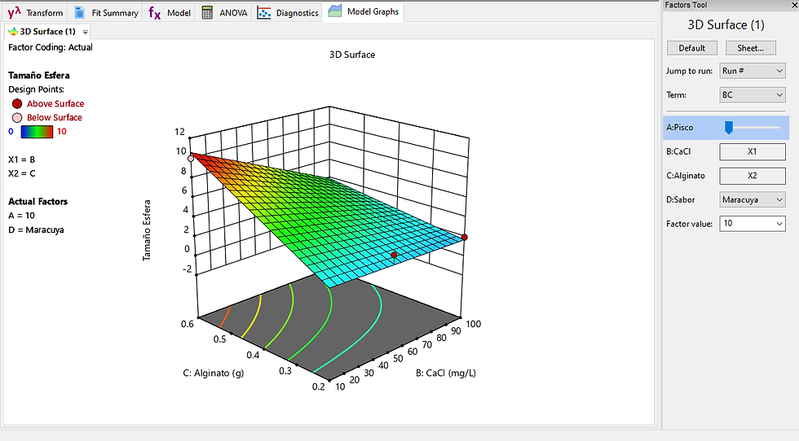
Task: Switch to the Fit Summary tab
Action: [x=107, y=12]
